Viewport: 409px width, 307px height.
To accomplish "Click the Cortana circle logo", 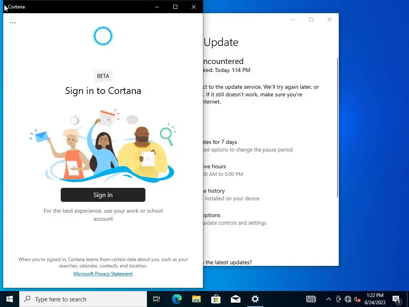I will pyautogui.click(x=103, y=36).
